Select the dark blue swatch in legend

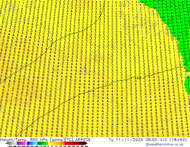pos(28,143)
